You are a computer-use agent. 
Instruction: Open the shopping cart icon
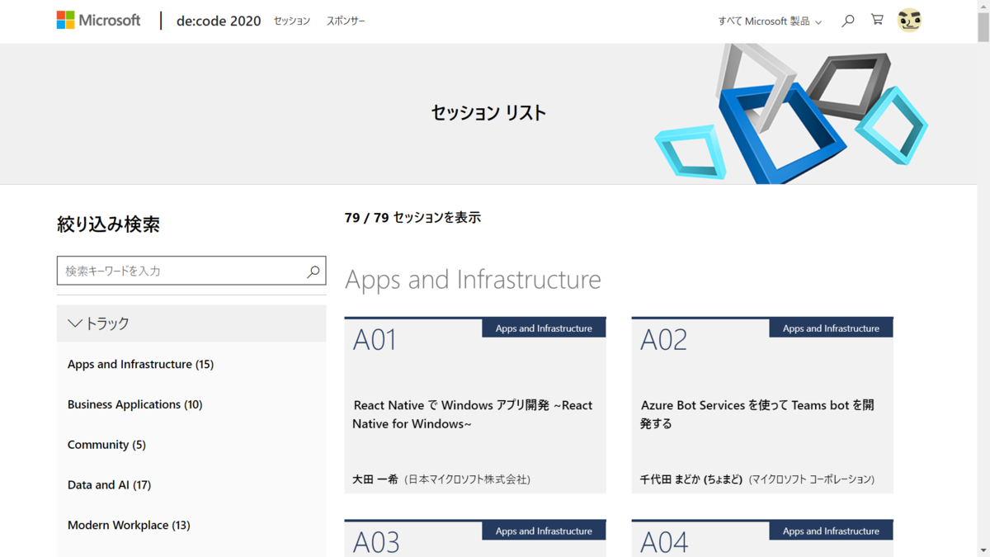point(877,20)
